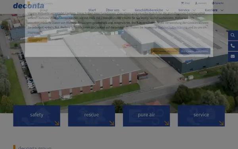Accept all cookies with blue button

195,51
